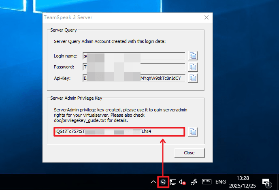The width and height of the screenshot is (279, 190).
Task: Copy the Login name to clipboard
Action: pyautogui.click(x=193, y=56)
